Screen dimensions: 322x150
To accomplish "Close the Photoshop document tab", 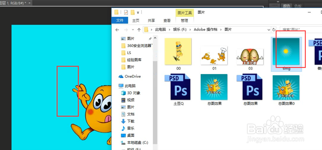I will point(29,3).
